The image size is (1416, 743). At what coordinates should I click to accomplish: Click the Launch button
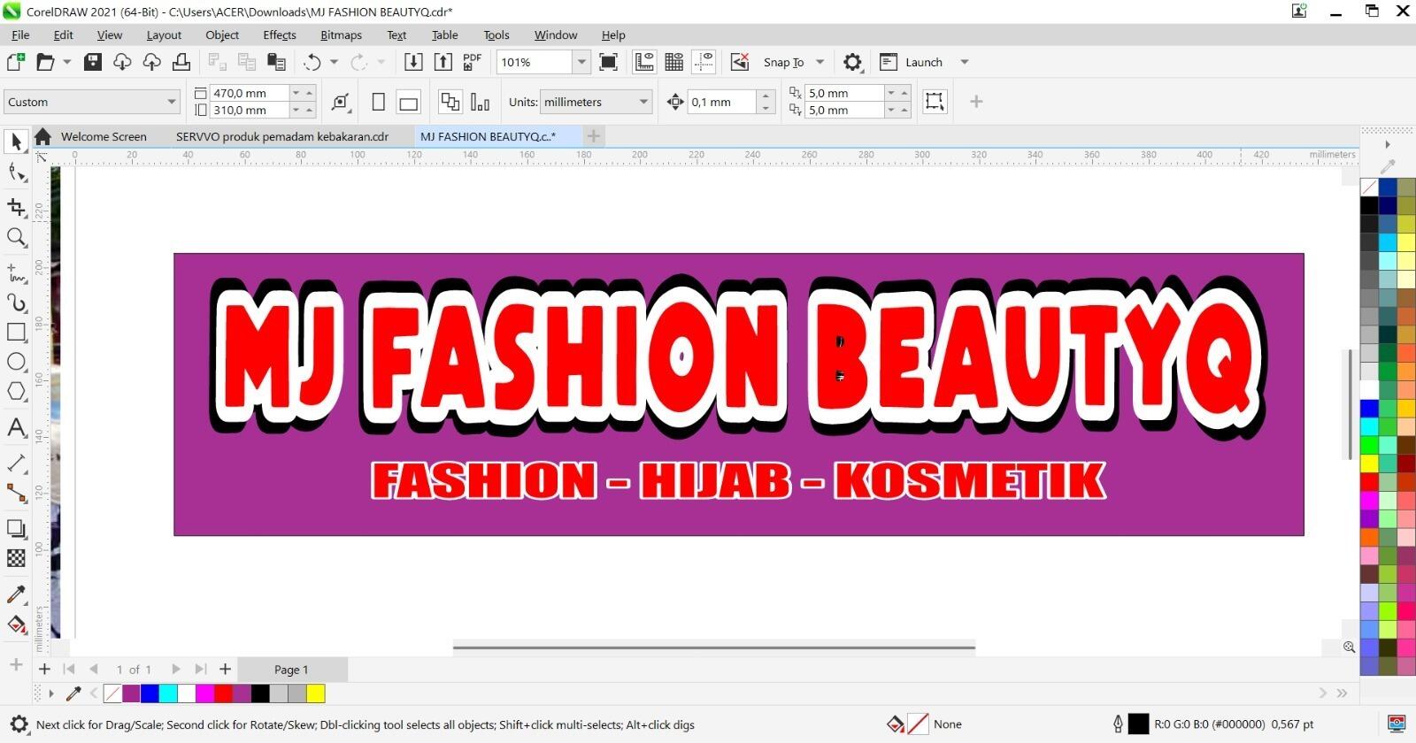[923, 62]
